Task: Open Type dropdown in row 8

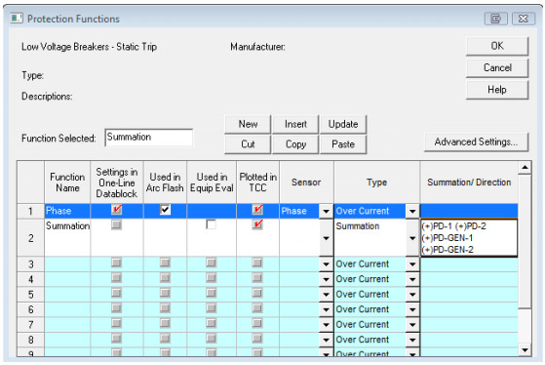Action: [x=412, y=340]
